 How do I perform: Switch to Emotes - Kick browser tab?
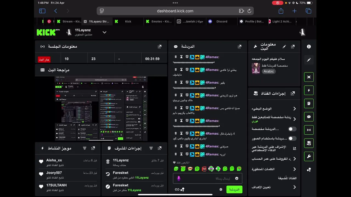pyautogui.click(x=159, y=21)
